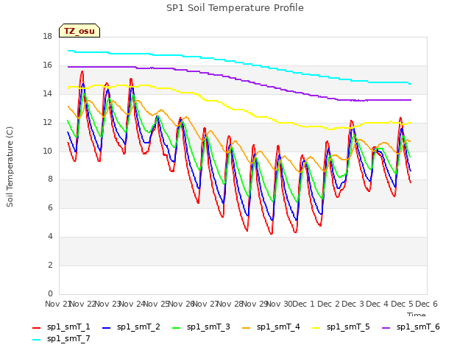Toggle the sp1_smT_3 legend entry
This screenshot has height=353, width=471.
point(201,327)
